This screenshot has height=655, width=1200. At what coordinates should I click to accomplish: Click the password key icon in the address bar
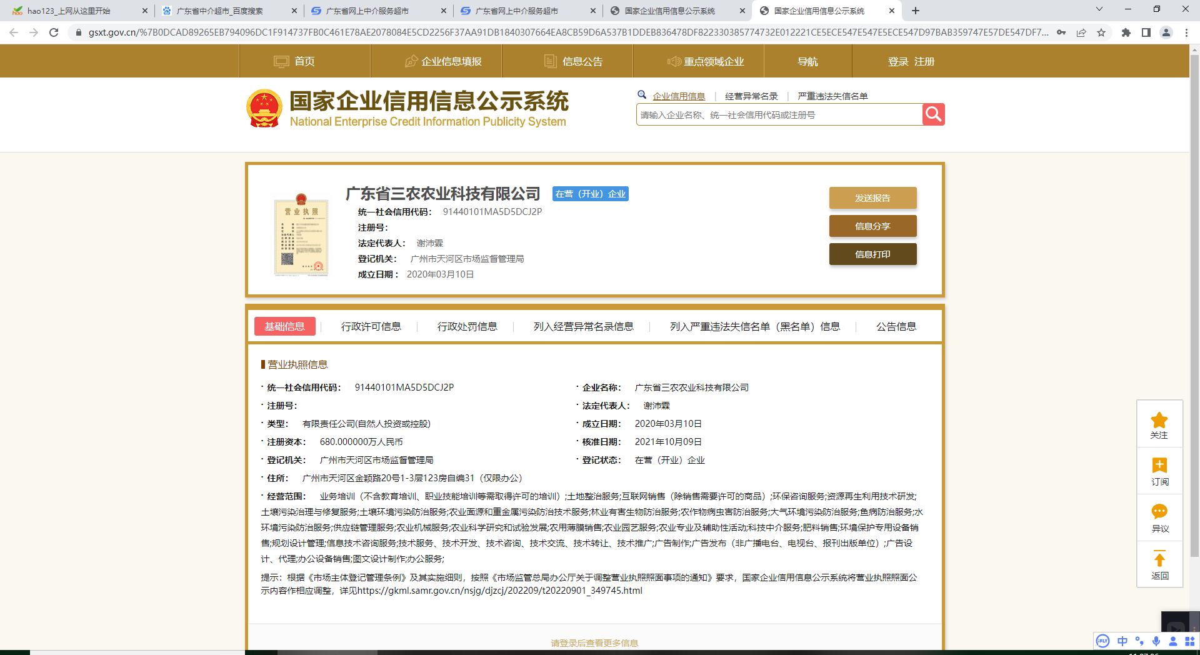1061,32
